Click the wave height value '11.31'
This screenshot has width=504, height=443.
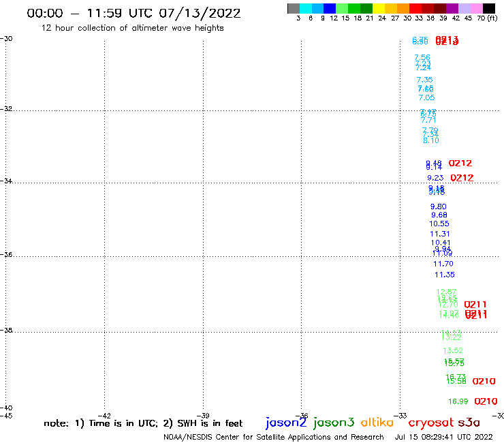click(x=440, y=234)
